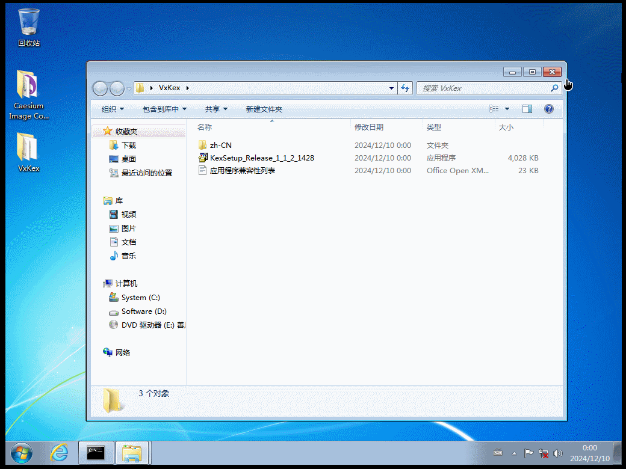Select 计算机 in the navigation pane

tap(126, 283)
